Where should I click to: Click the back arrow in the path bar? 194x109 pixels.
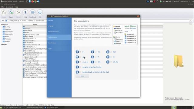pyautogui.click(x=3, y=21)
